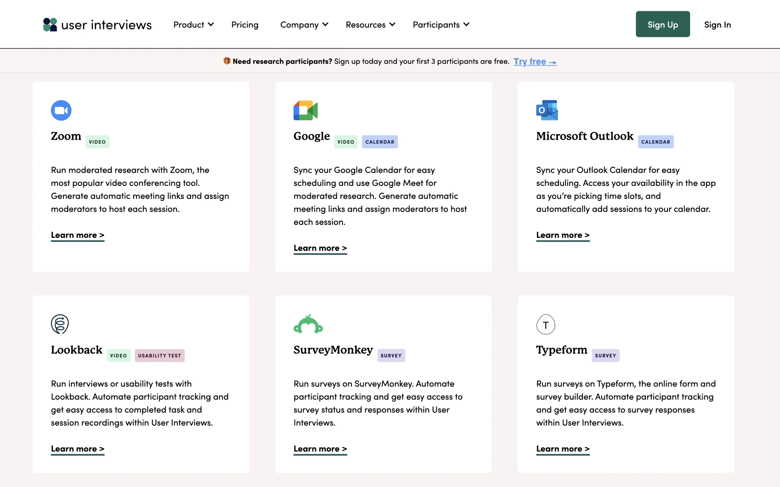Screen dimensions: 780x487
Task: Click the User Interviews logo
Action: click(x=97, y=25)
